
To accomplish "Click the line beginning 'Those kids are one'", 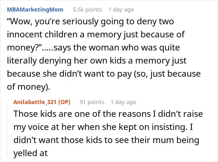I will pyautogui.click(x=108, y=114).
